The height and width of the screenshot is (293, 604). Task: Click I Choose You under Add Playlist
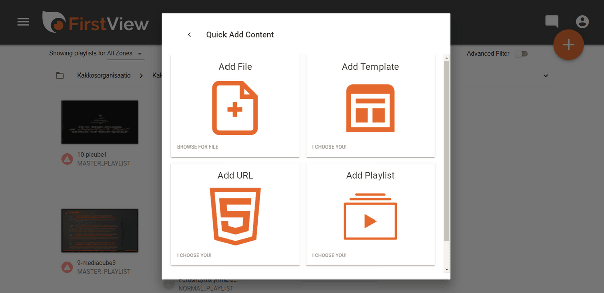click(x=329, y=255)
